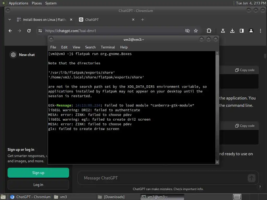Click Chromium window menu button in titlebar
This screenshot has width=267, height=200.
tap(8, 10)
